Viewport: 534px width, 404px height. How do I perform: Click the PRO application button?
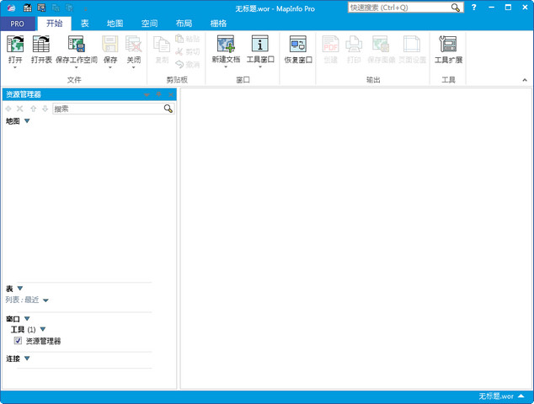(x=17, y=24)
